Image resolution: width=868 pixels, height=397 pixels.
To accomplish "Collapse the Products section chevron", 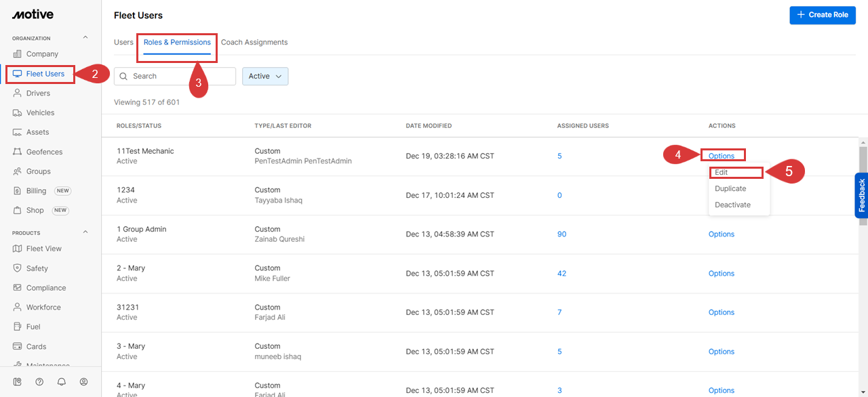I will (85, 232).
